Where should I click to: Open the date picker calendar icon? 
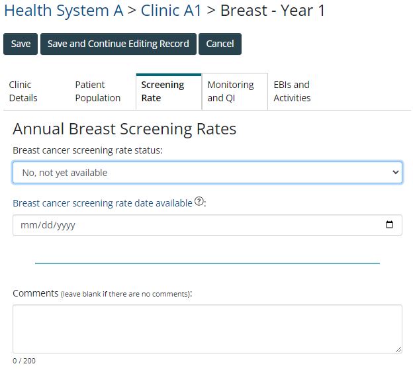click(x=389, y=225)
